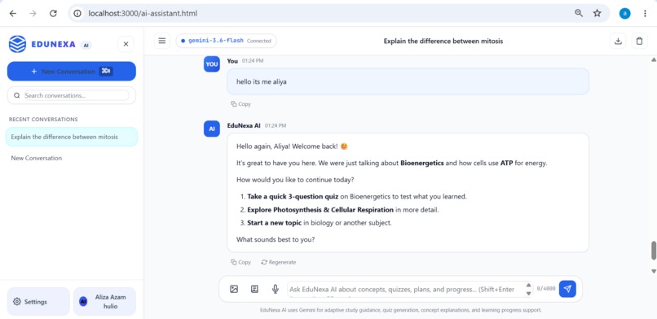
Task: Click the AI badge beside EDUNEXA
Action: pos(86,45)
